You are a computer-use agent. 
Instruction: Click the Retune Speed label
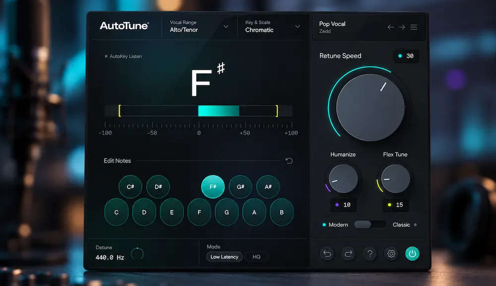tap(340, 56)
